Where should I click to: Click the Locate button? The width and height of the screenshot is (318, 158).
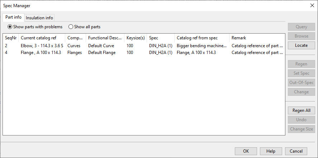tap(301, 45)
